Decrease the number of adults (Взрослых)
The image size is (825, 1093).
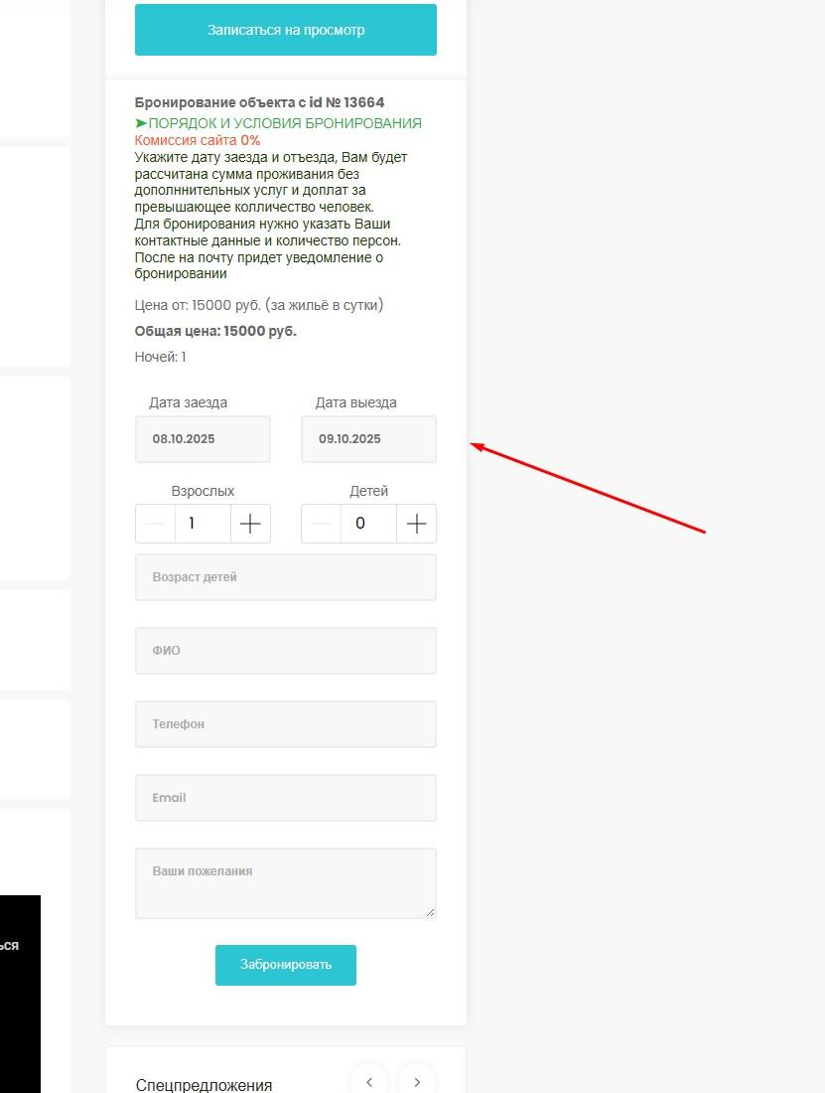[155, 524]
